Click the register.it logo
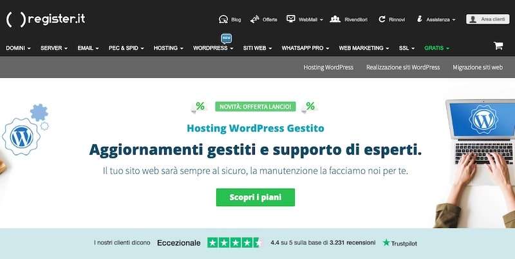515x259 pixels. tap(46, 19)
